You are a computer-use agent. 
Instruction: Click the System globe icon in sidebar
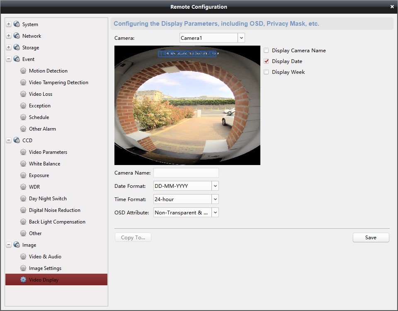(x=17, y=24)
